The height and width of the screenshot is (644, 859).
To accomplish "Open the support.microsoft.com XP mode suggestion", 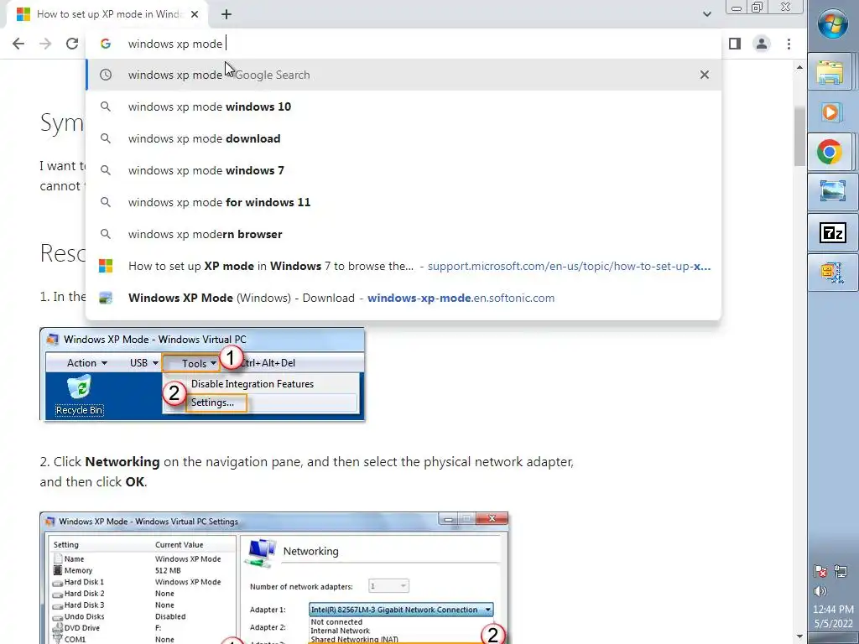I will click(403, 266).
